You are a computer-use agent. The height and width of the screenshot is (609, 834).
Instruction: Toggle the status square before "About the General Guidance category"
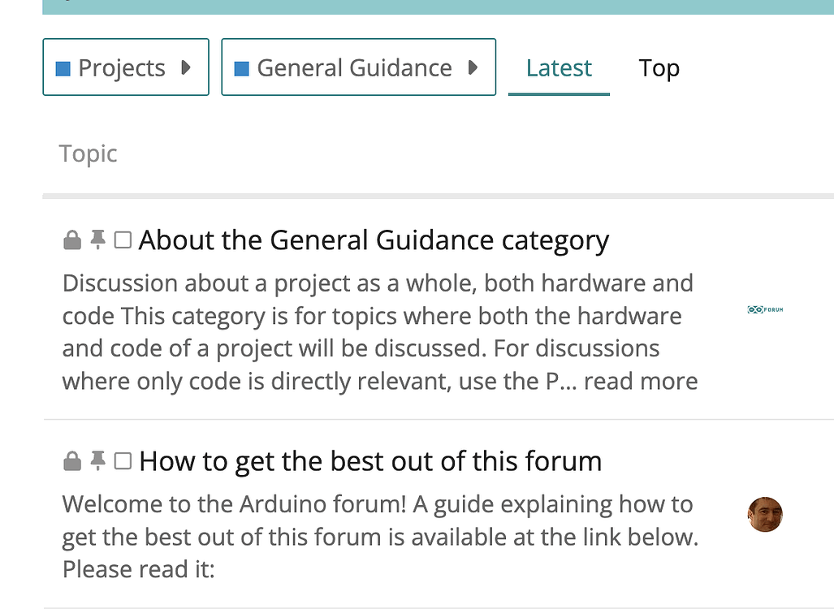pos(123,240)
